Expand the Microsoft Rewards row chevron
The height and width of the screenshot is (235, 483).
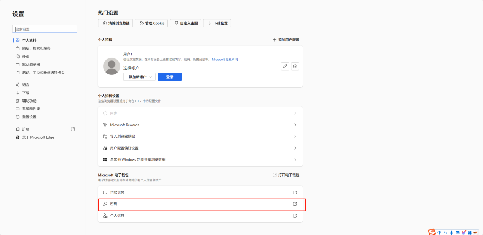pos(295,125)
